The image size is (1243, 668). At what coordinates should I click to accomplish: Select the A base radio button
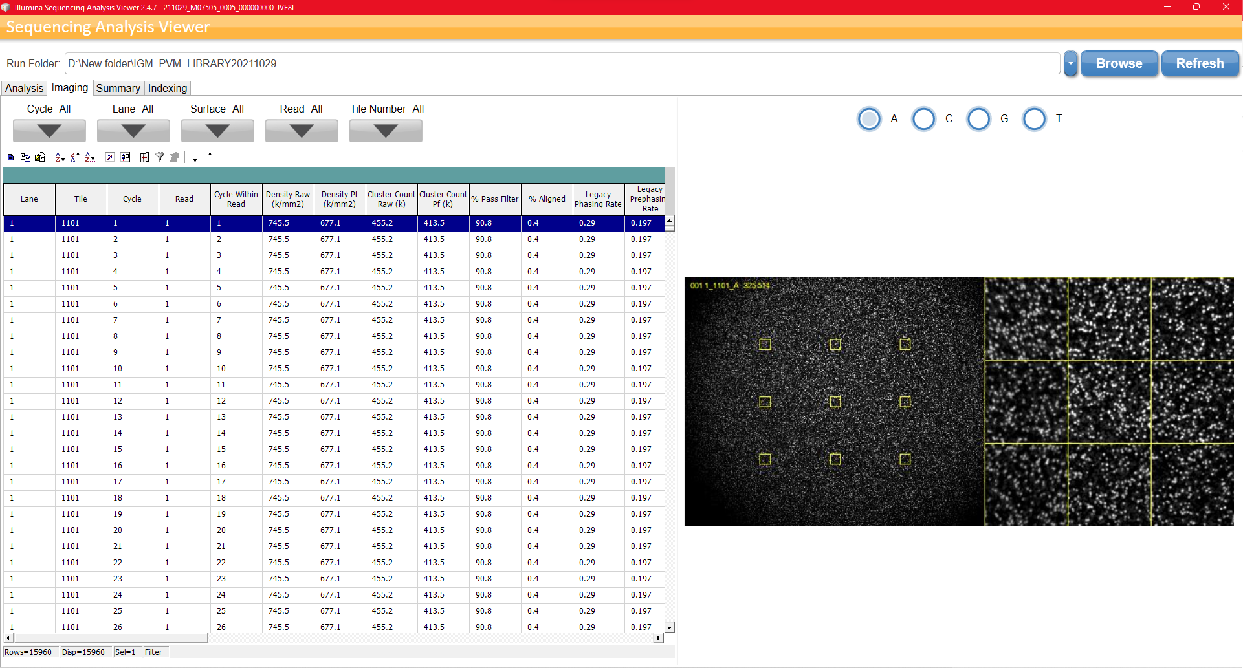869,119
